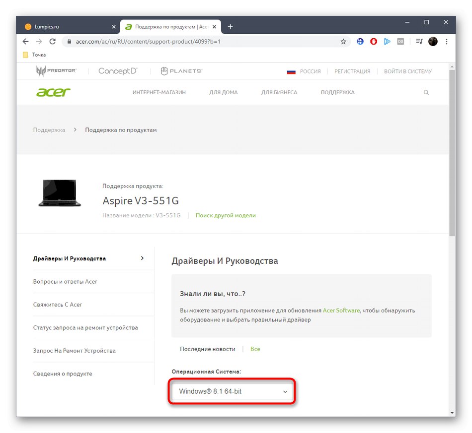The height and width of the screenshot is (433, 472).
Task: Click the Russian flag region icon
Action: pyautogui.click(x=291, y=71)
